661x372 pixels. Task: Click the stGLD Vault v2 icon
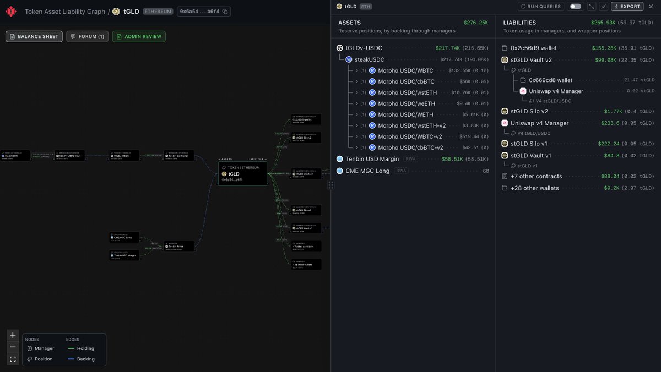(505, 59)
